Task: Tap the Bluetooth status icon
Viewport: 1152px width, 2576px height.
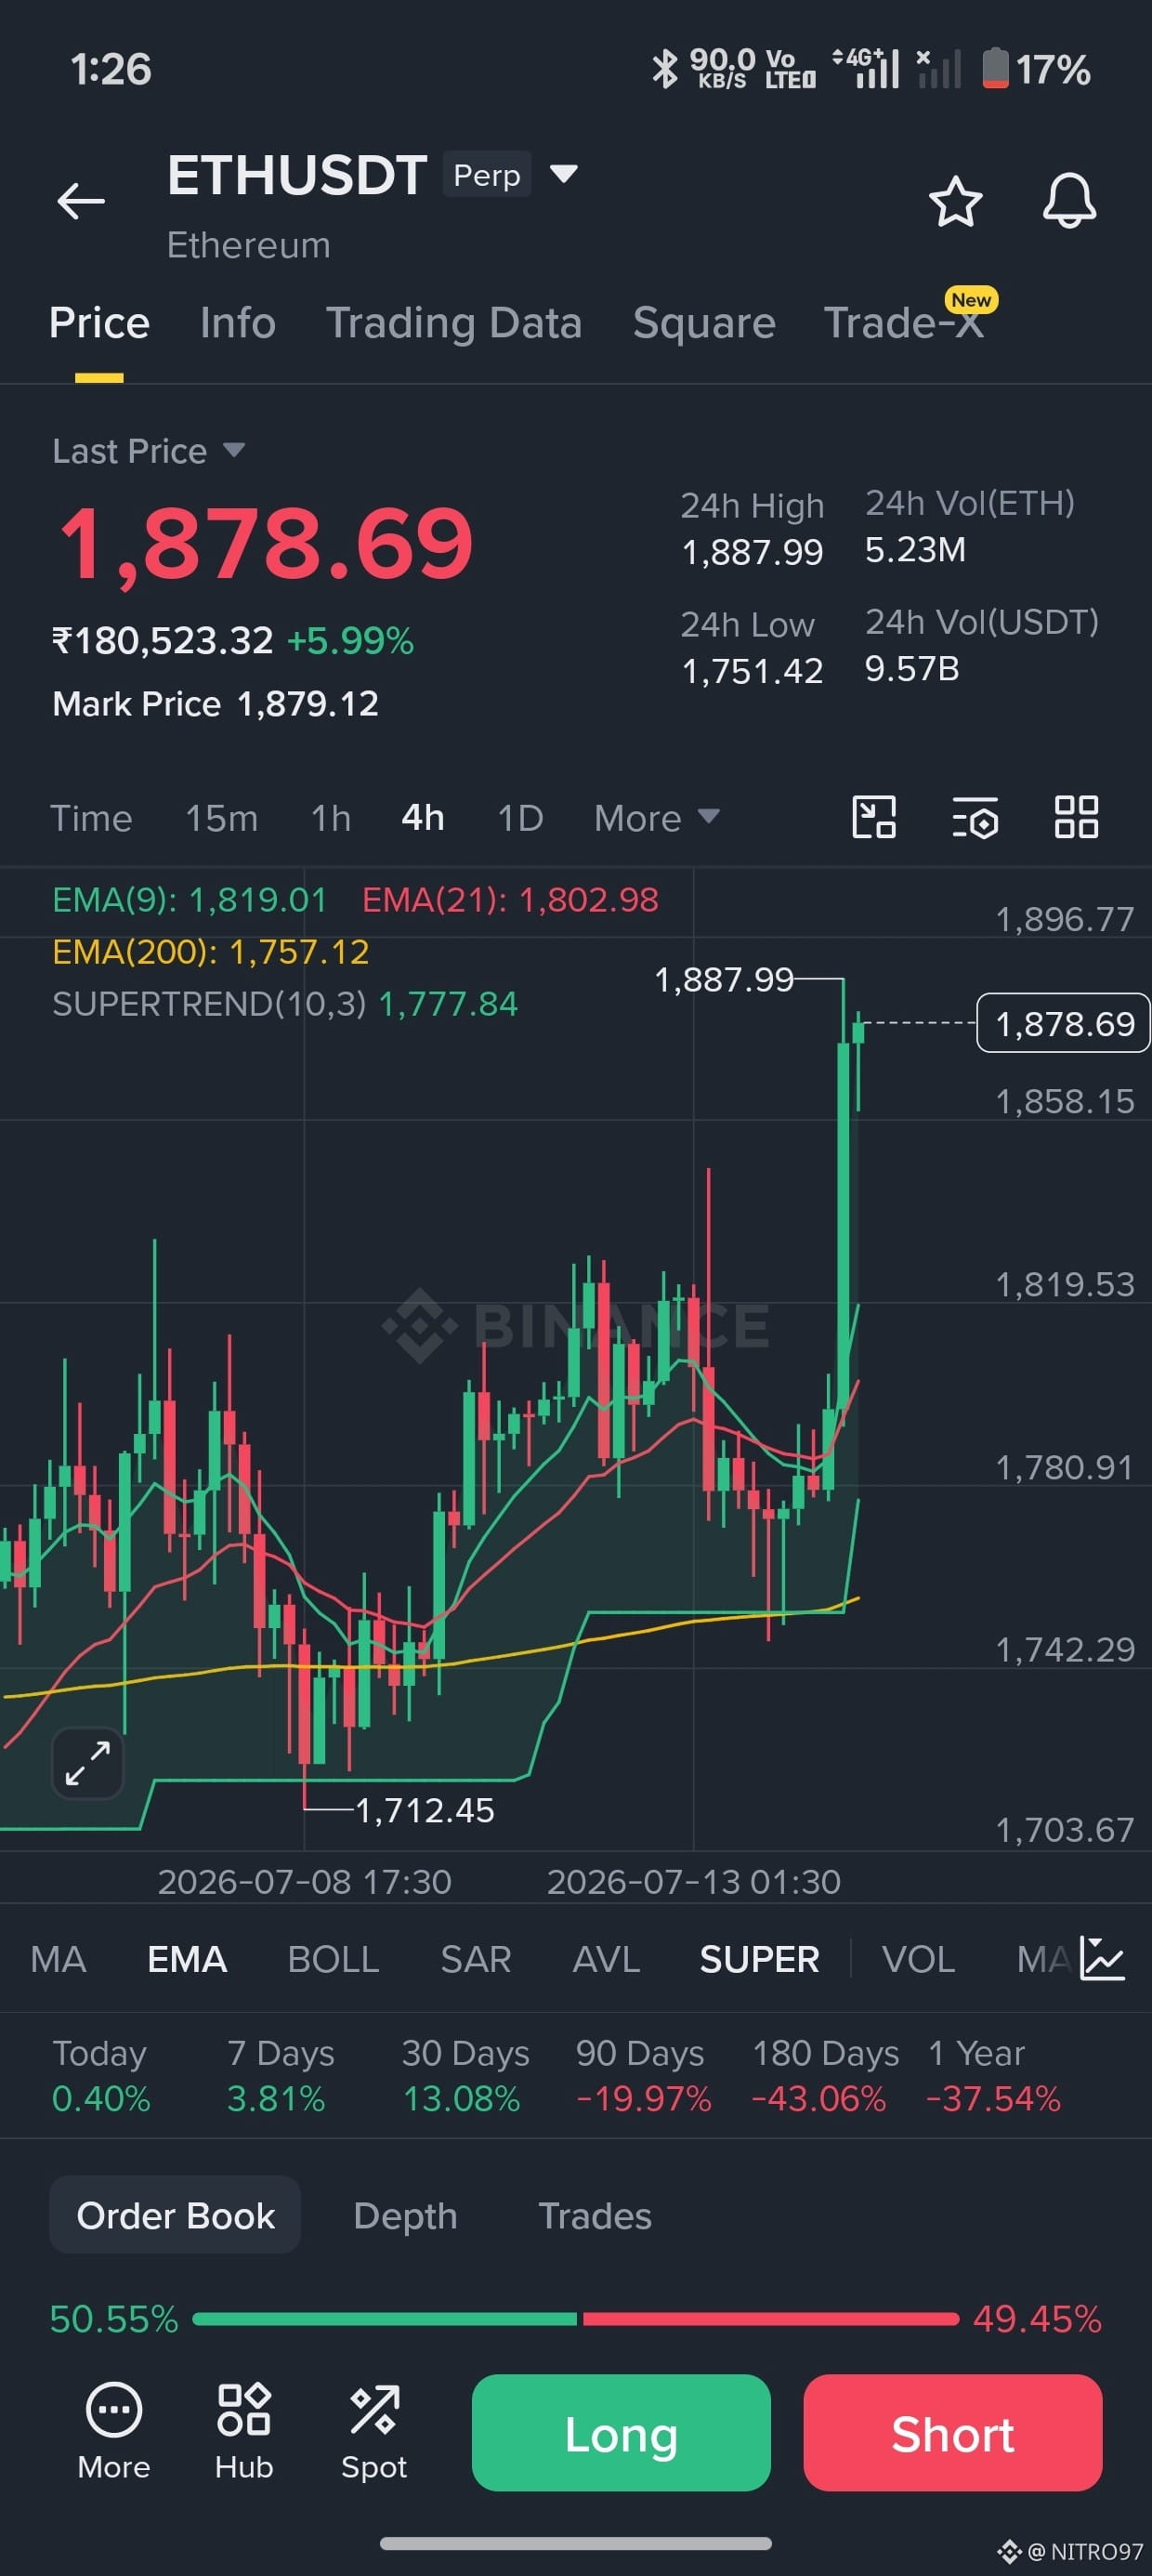Action: coord(664,69)
